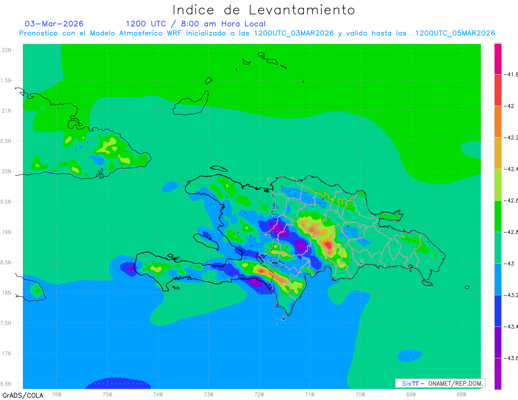Image resolution: width=518 pixels, height=400 pixels.
Task: Click the "70W" longitude label
Action: coord(360,394)
